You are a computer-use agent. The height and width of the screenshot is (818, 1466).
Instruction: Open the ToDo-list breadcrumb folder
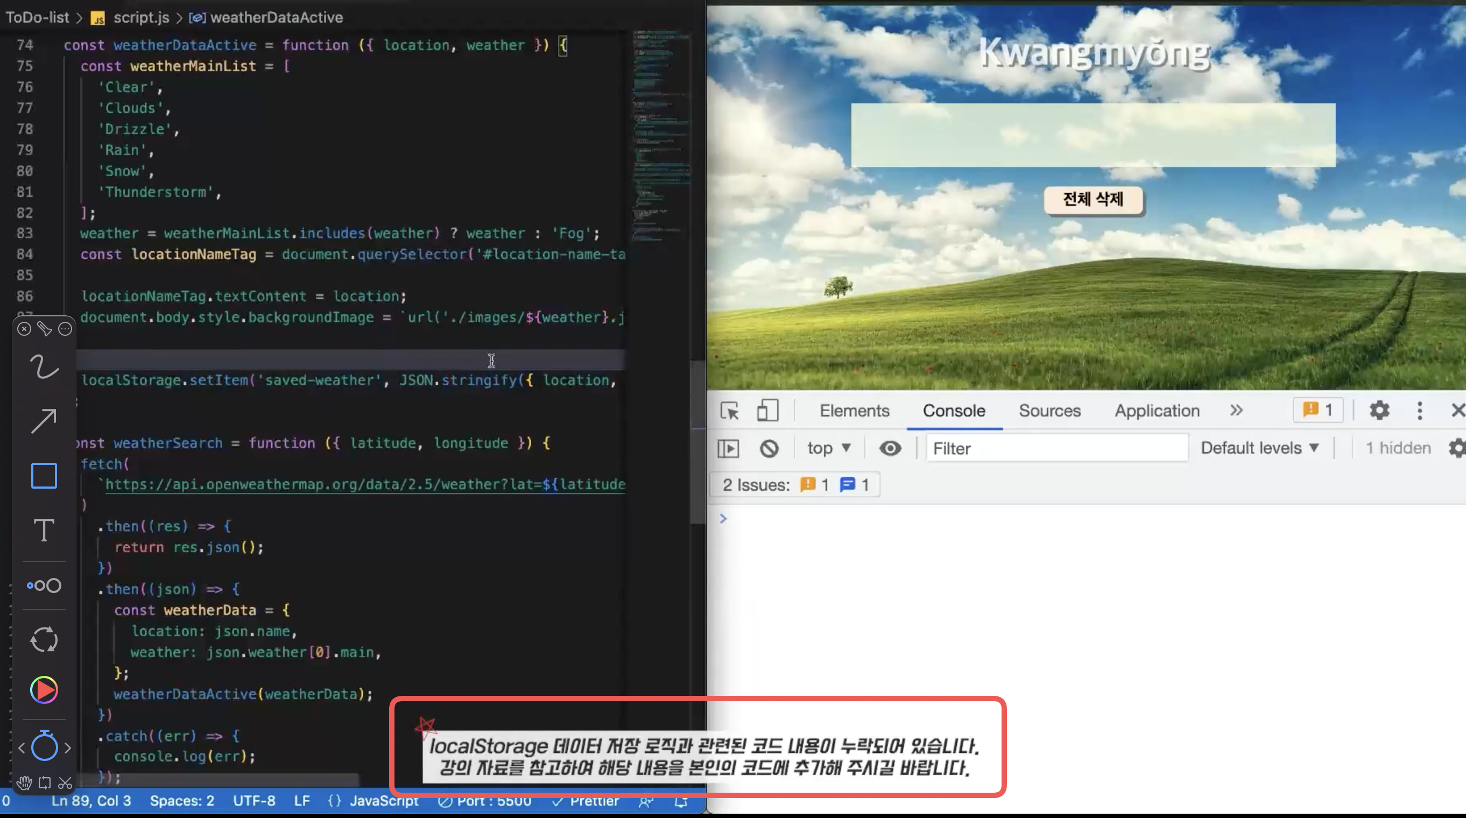[x=37, y=18]
